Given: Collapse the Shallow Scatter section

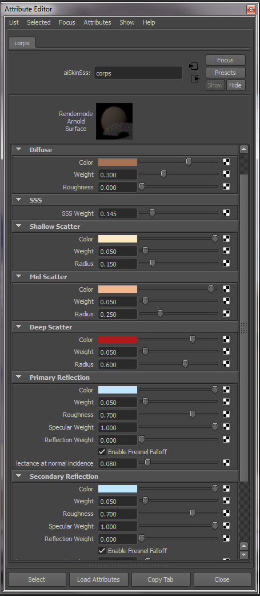Looking at the screenshot, I should (18, 227).
